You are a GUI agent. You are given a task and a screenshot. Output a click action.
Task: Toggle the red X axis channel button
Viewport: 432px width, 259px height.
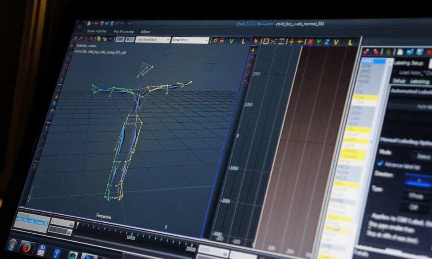point(310,42)
